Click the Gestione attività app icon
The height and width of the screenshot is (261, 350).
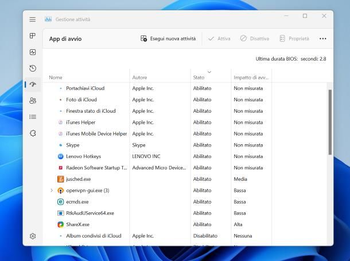tap(48, 19)
